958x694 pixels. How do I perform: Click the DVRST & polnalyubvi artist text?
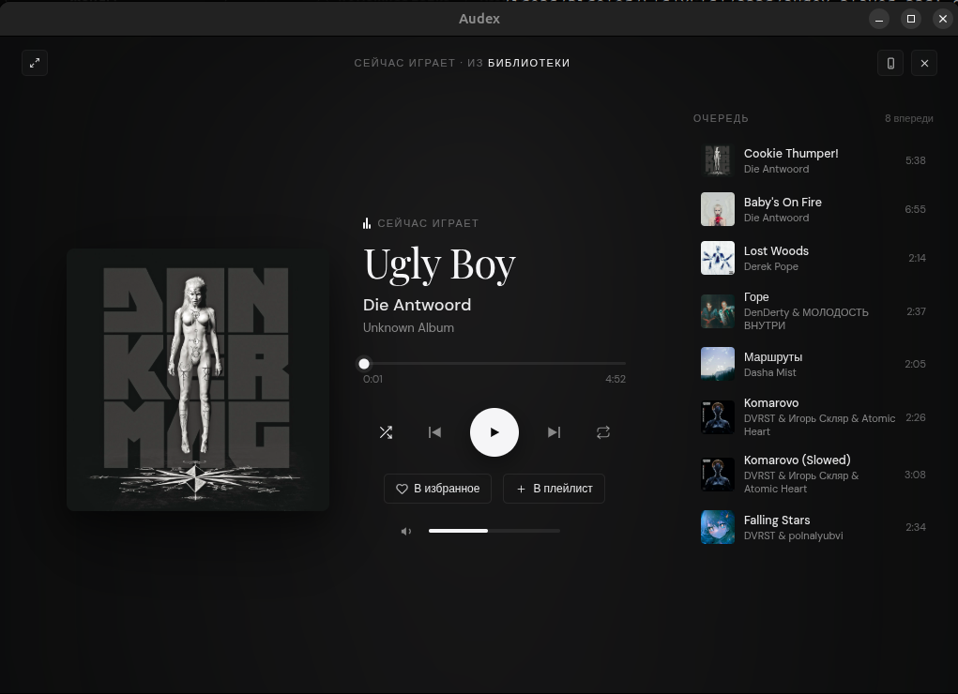(x=793, y=536)
